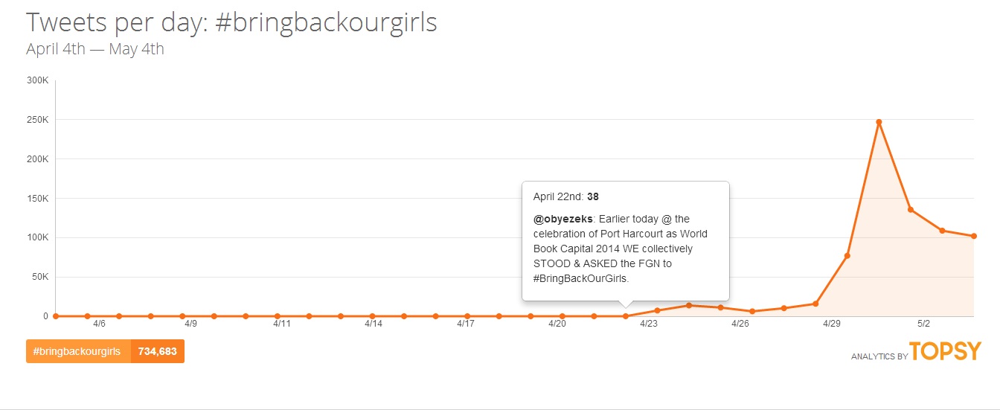
Task: Click the April 22nd data point under the tooltip
Action: [x=626, y=316]
